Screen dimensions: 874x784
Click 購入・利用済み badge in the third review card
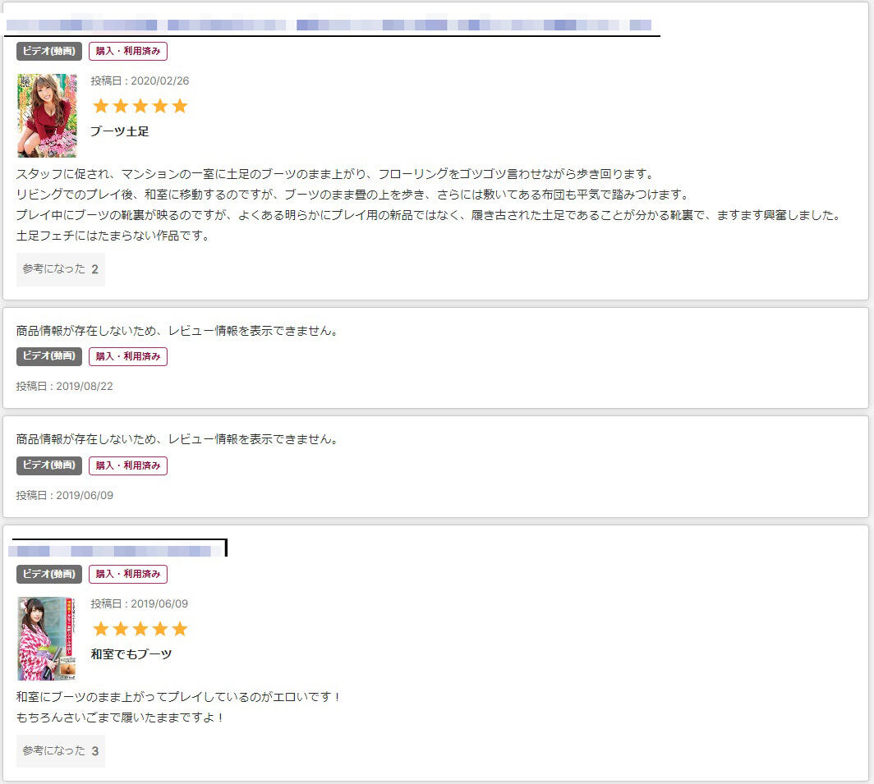(x=128, y=465)
